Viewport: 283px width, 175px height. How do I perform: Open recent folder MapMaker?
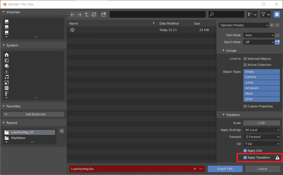[30, 138]
